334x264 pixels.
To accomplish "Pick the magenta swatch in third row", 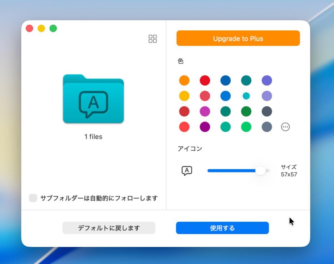I will tap(205, 111).
